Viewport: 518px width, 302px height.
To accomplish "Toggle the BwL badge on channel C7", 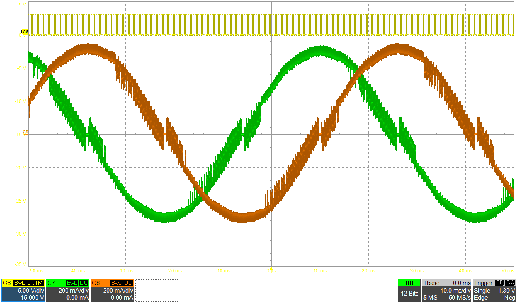I will tap(72, 283).
